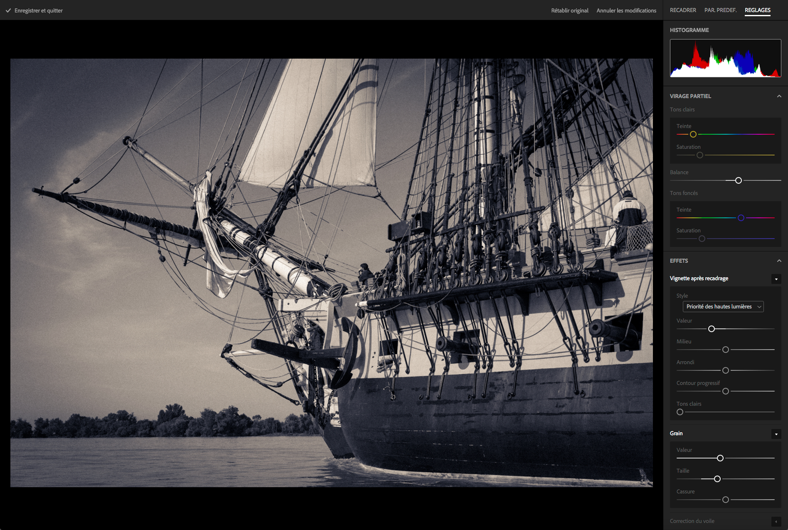This screenshot has width=788, height=530.
Task: Open the Style dropdown Priorité des hautes lumières
Action: (x=723, y=306)
